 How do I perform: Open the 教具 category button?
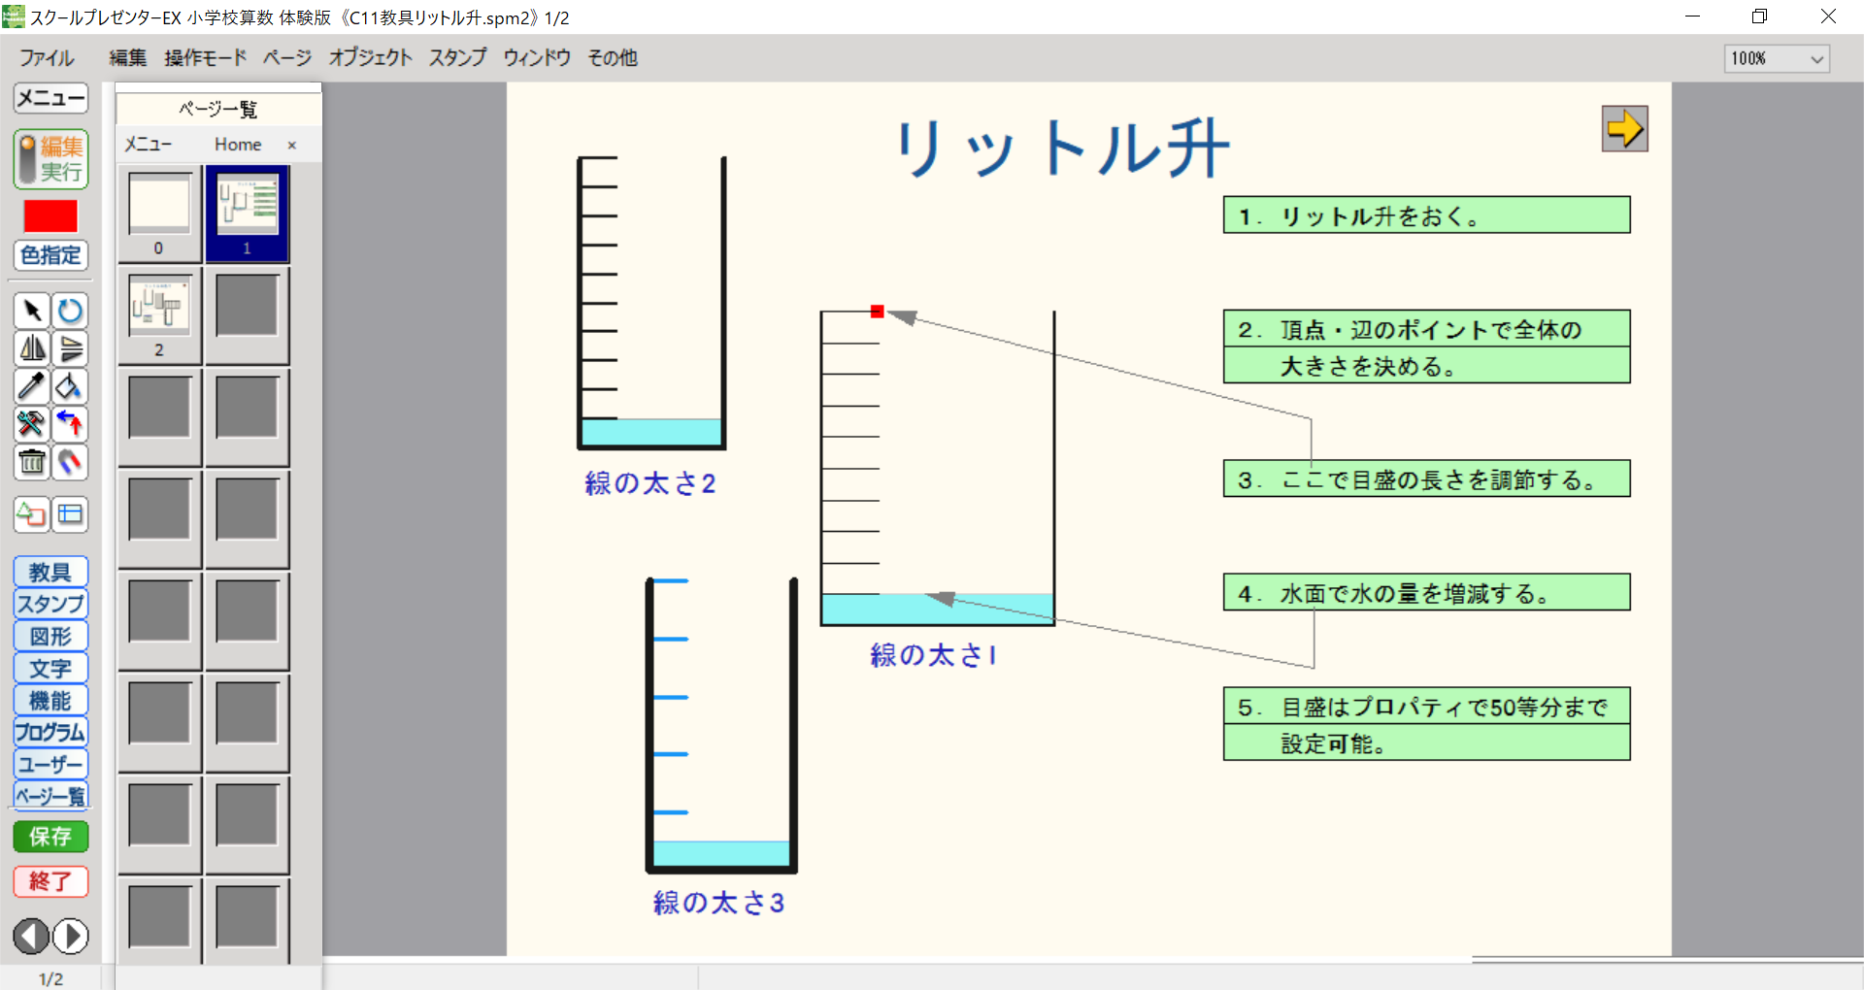tap(50, 572)
